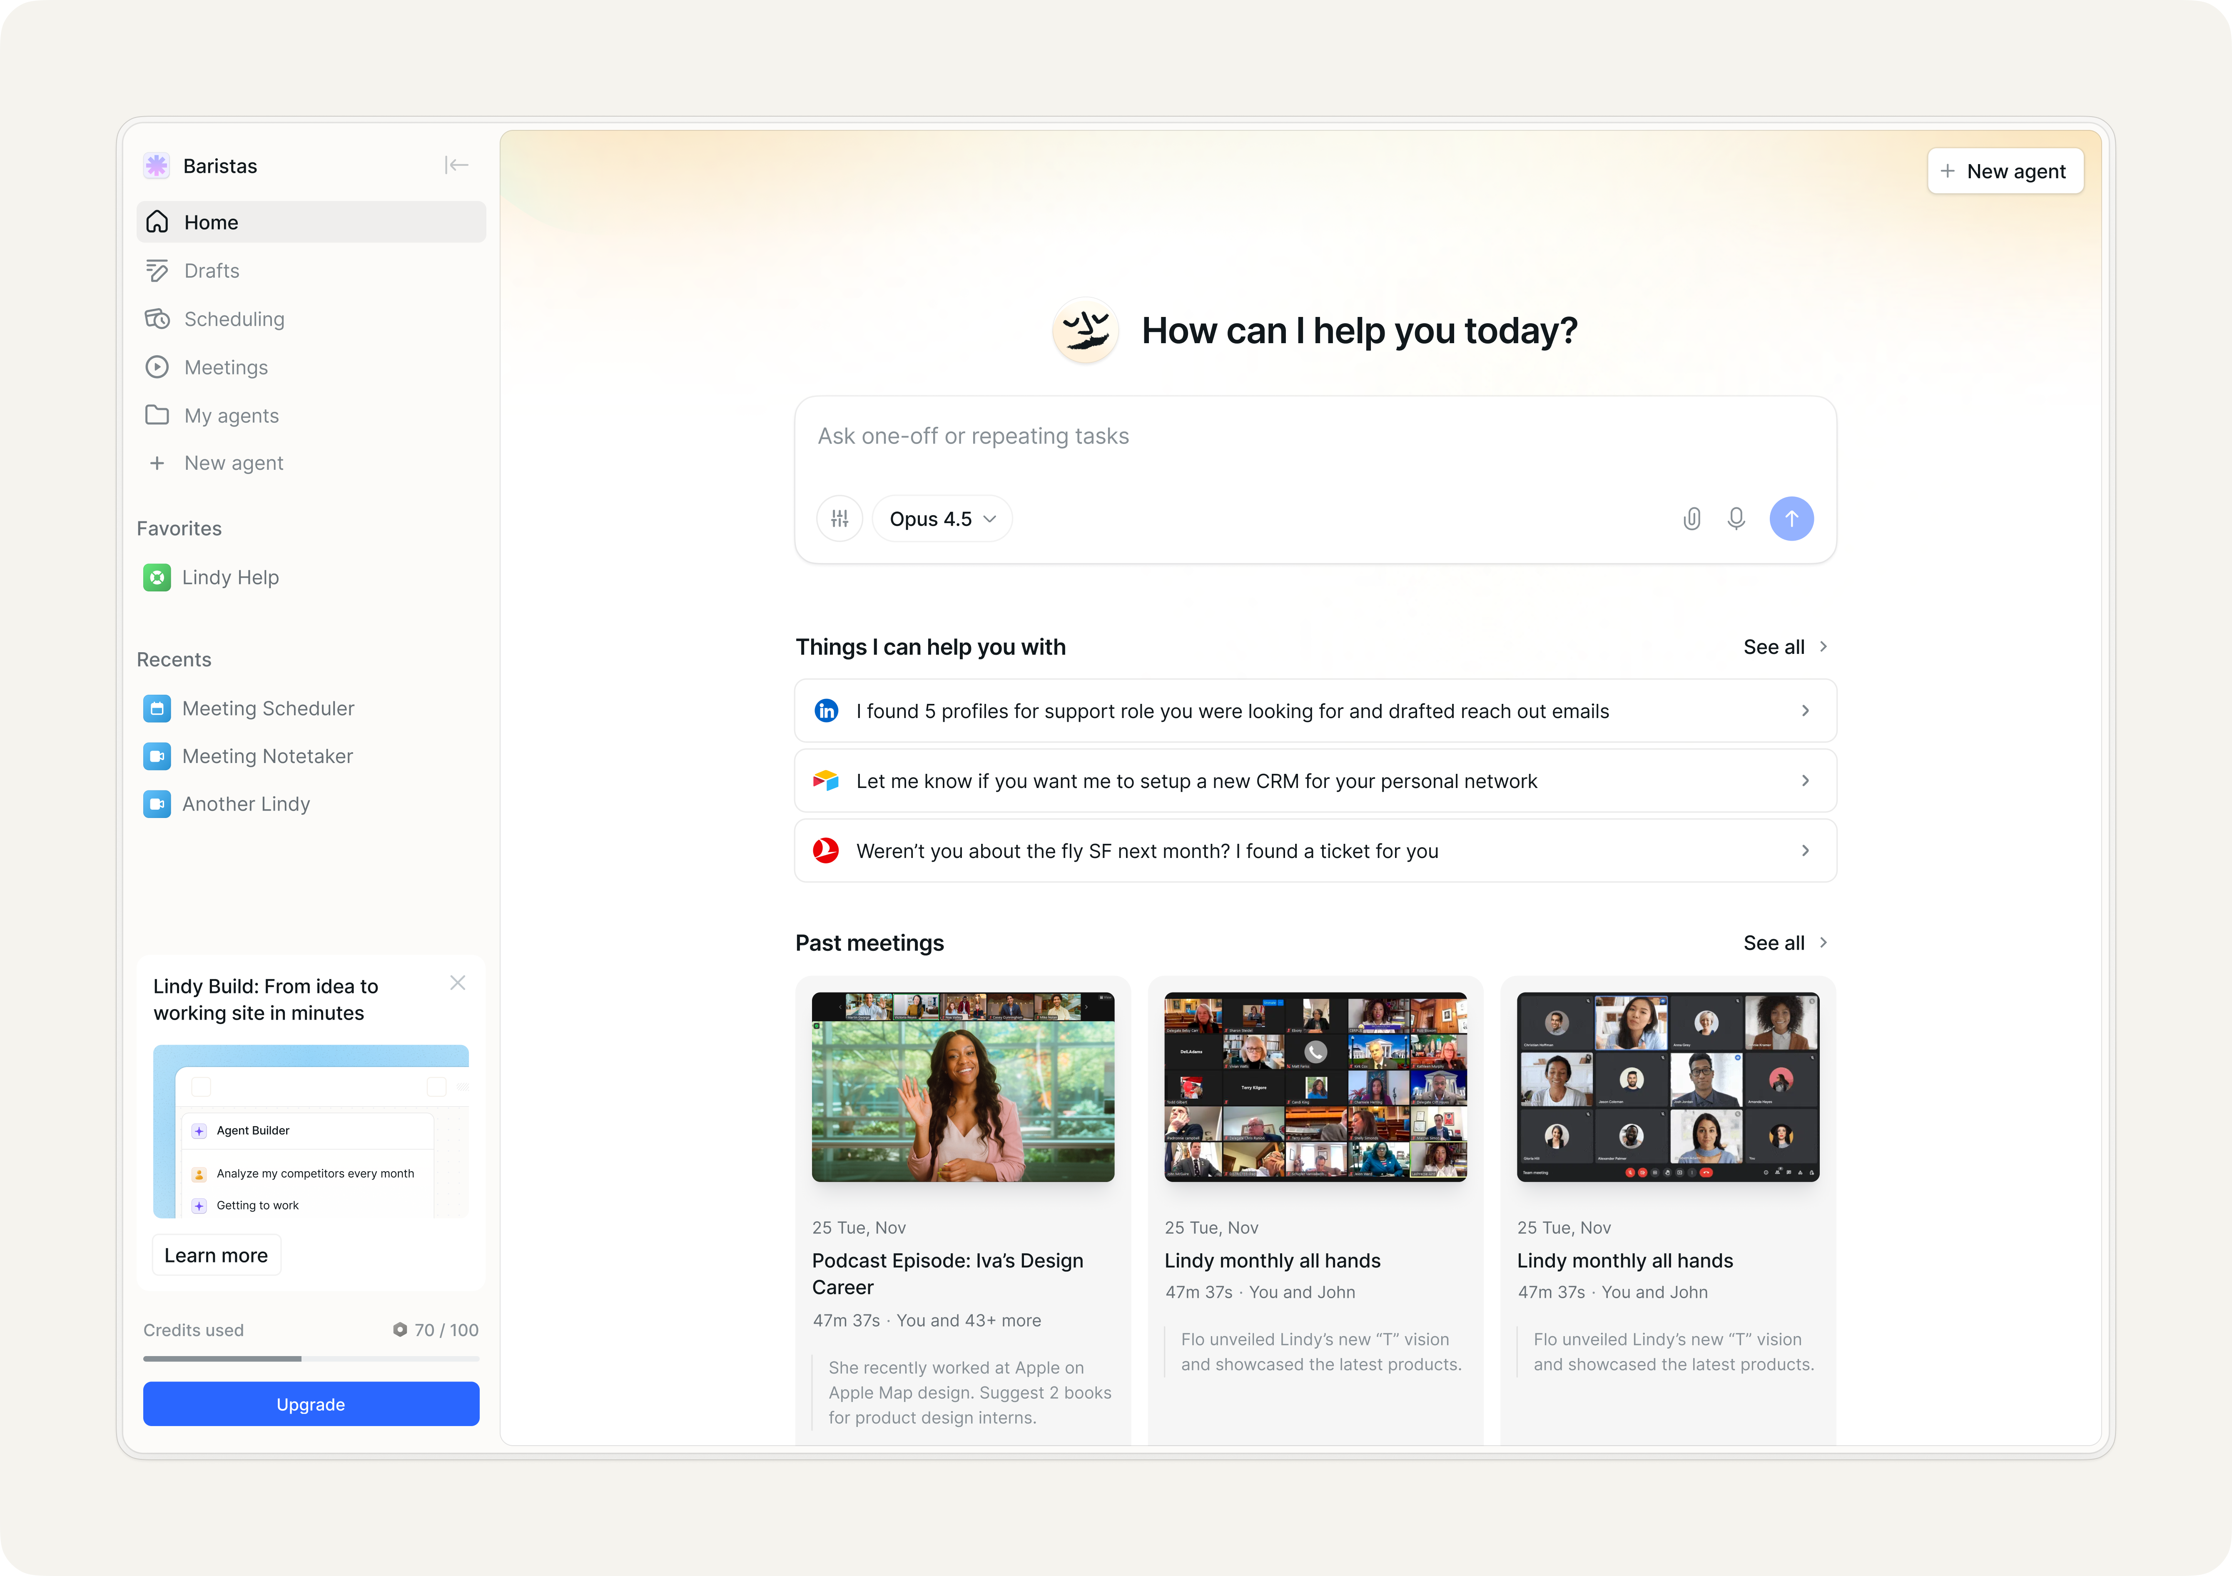The width and height of the screenshot is (2232, 1576).
Task: Click the Lindy assistant avatar icon
Action: pos(1086,331)
